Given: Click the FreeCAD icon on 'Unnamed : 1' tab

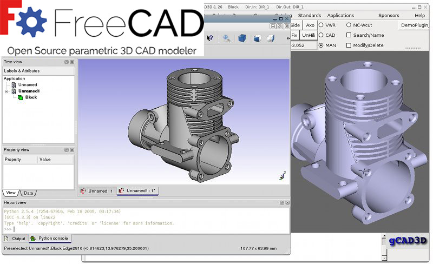Looking at the screenshot, I should (x=83, y=191).
